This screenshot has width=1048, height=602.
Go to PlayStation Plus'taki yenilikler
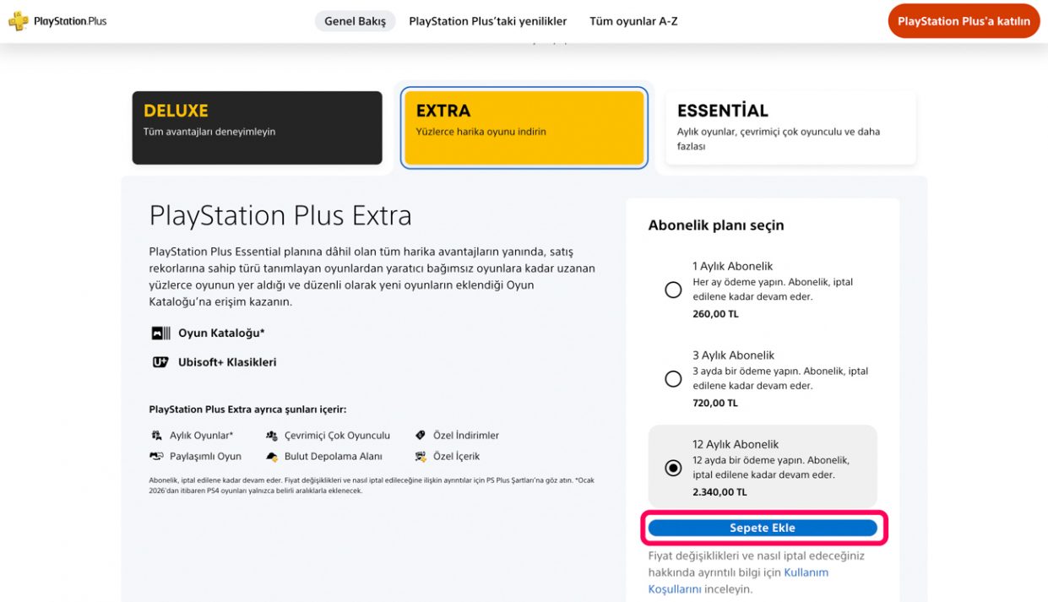pos(487,21)
